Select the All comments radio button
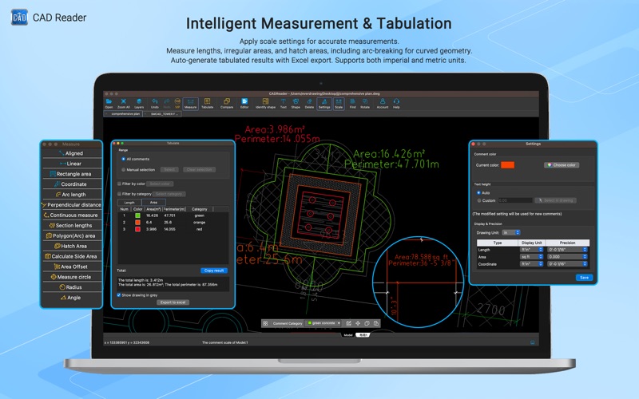 124,159
